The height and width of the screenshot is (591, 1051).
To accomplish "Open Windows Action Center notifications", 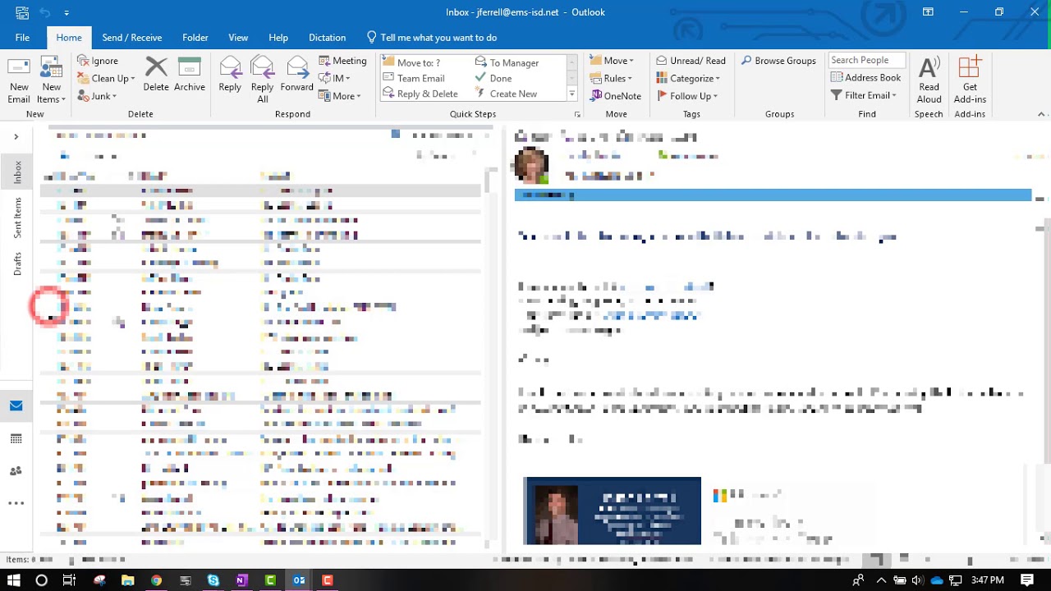I will coord(1027,580).
